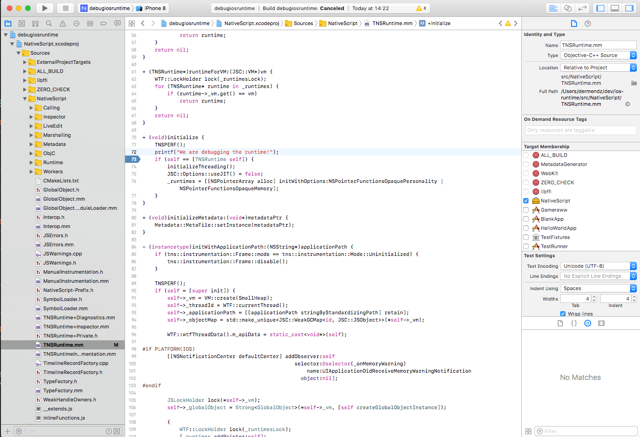Increase the tab width stepper

tap(594, 297)
